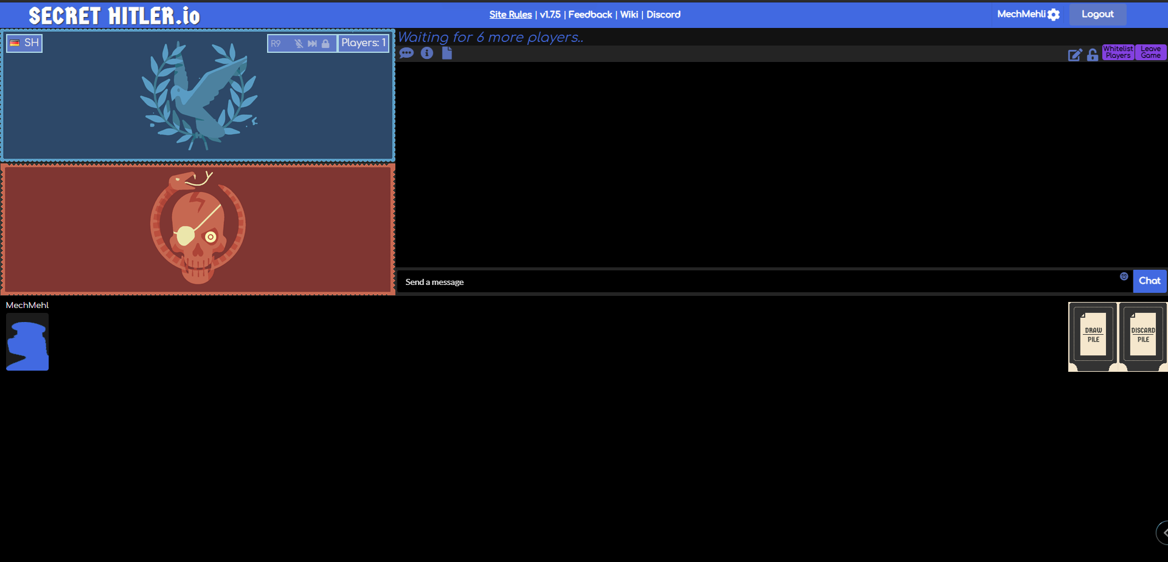Click the SECRET HITLER.io logo
1168x562 pixels.
114,16
